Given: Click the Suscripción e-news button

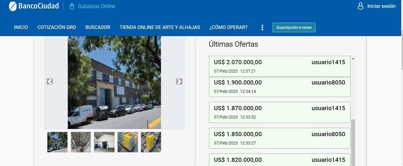Looking at the screenshot, I should pyautogui.click(x=294, y=27).
